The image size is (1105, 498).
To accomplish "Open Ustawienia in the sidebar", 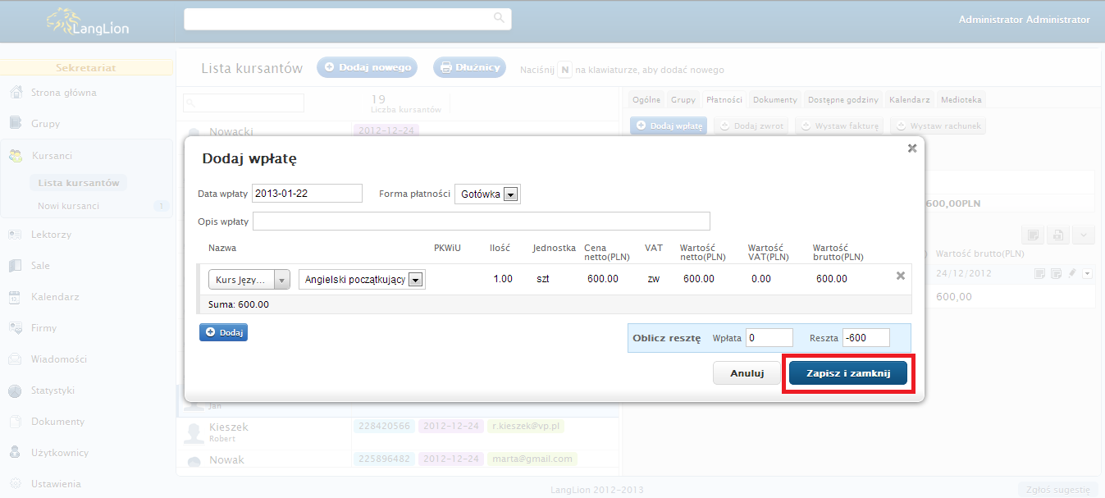I will pyautogui.click(x=56, y=484).
